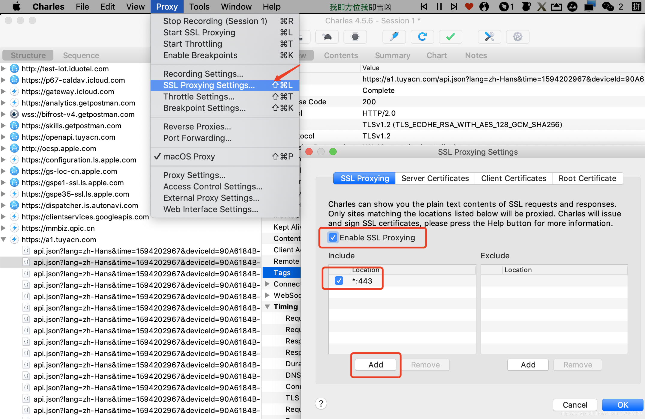The height and width of the screenshot is (419, 645).
Task: Expand the https://openapi.tuyacn.com node
Action: [x=4, y=137]
